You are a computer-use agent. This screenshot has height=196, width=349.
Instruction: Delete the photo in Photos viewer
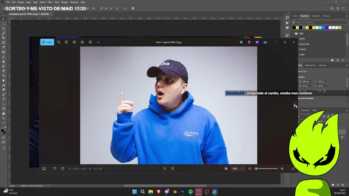click(x=66, y=42)
